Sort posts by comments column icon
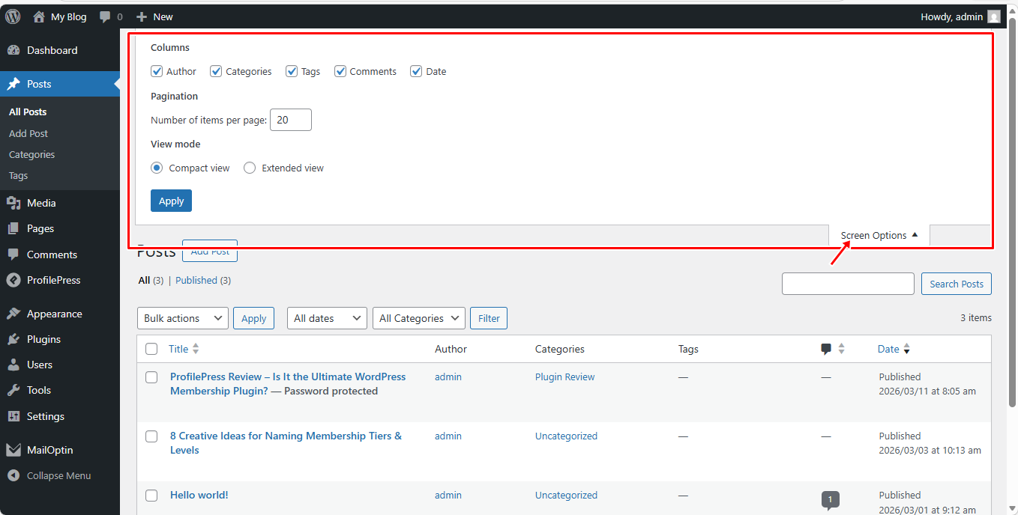The image size is (1018, 515). (826, 349)
